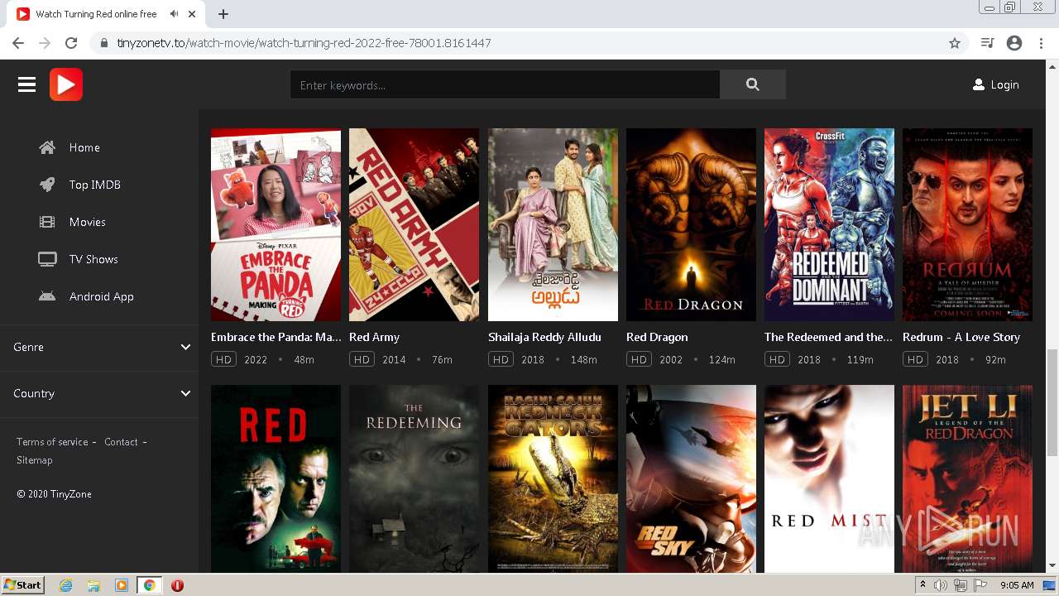Open the Redrum poster thumbnail
The image size is (1059, 596).
point(967,224)
